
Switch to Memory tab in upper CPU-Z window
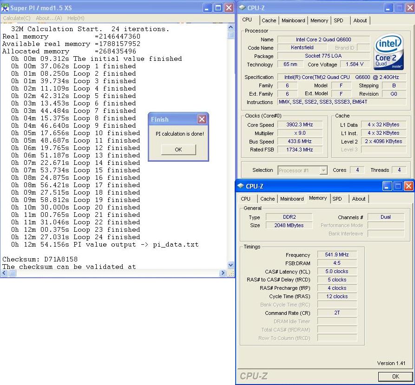(319, 20)
